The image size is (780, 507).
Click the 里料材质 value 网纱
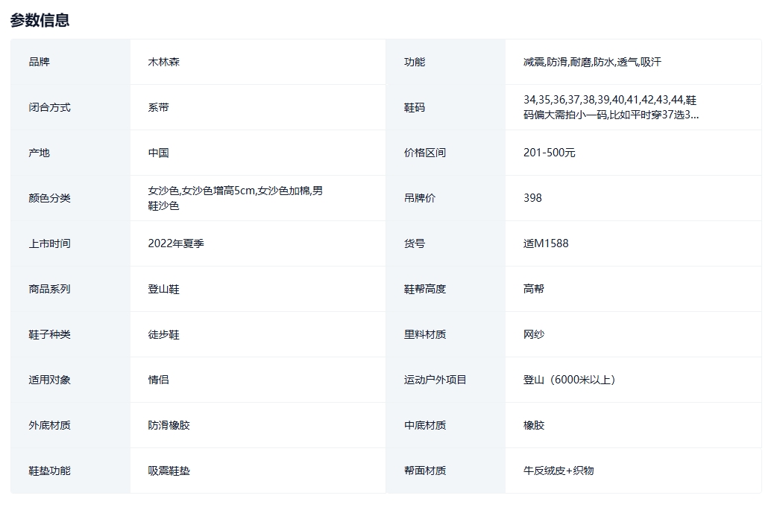pos(534,334)
